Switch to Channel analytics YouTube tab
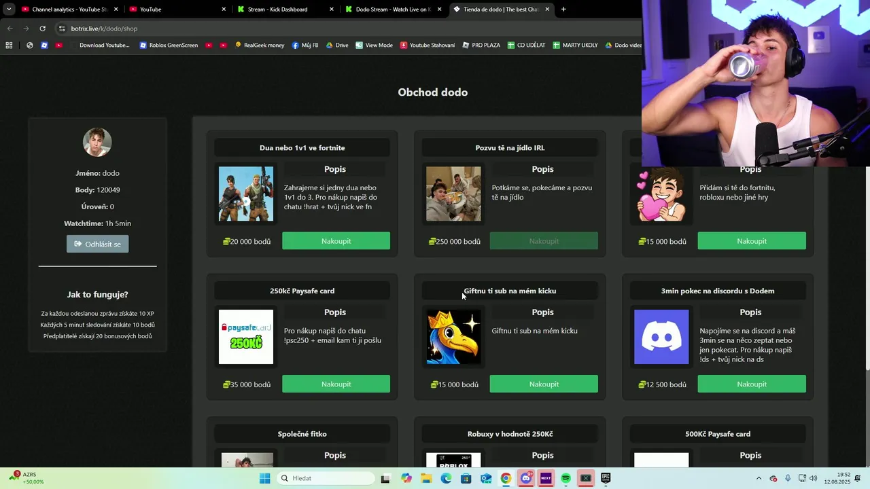The image size is (870, 489). (69, 10)
